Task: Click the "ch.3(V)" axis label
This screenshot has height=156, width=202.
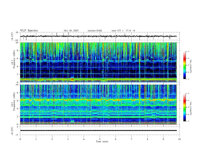Action: [12, 131]
